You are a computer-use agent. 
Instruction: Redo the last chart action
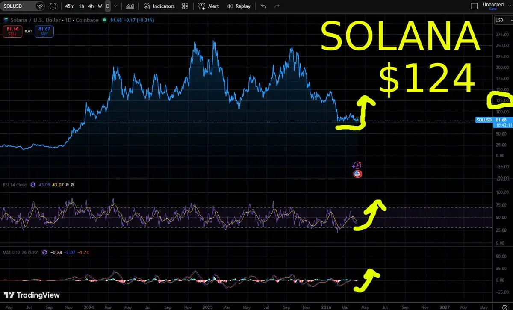(x=277, y=6)
